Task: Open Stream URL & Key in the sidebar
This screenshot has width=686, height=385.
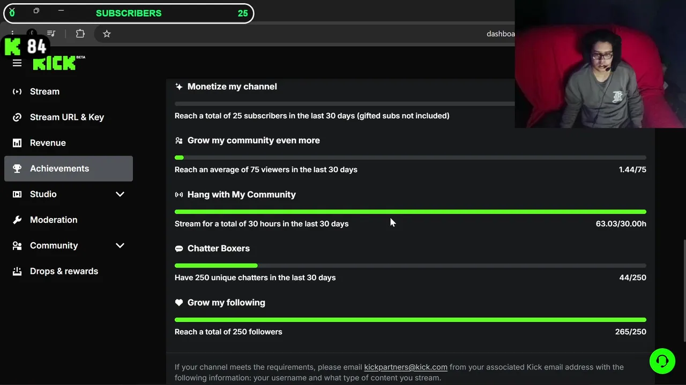Action: (x=66, y=117)
